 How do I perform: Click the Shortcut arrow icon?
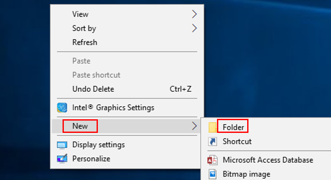[x=213, y=141]
